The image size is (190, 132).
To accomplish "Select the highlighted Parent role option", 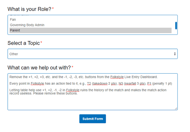I will (x=15, y=31).
